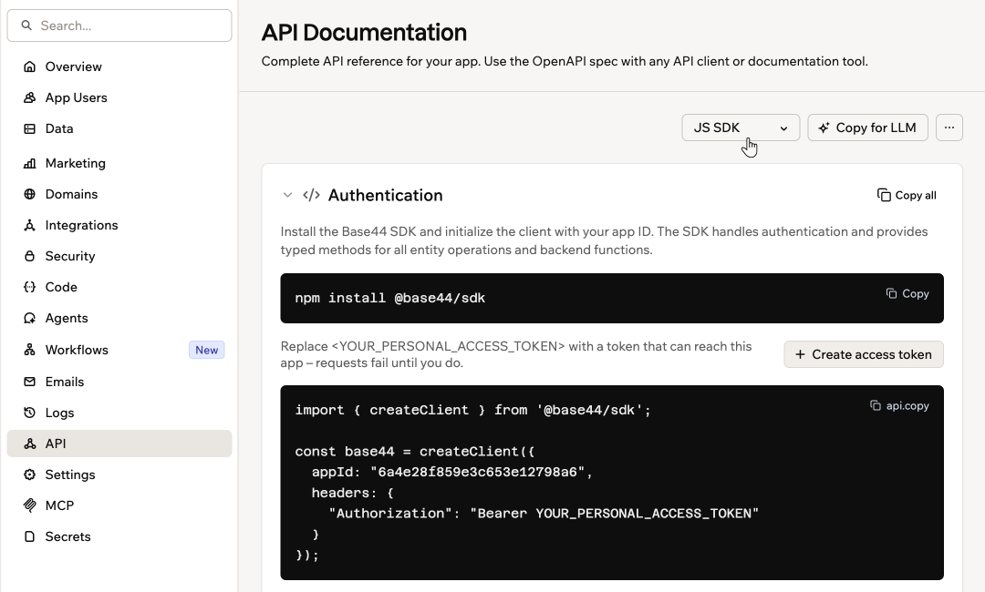Click the API sidebar icon
985x592 pixels.
pyautogui.click(x=29, y=444)
